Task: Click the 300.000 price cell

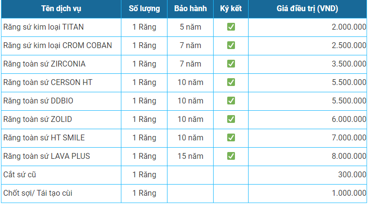Action: [307, 175]
